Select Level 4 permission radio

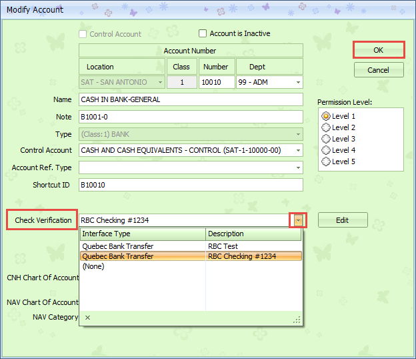pyautogui.click(x=326, y=150)
